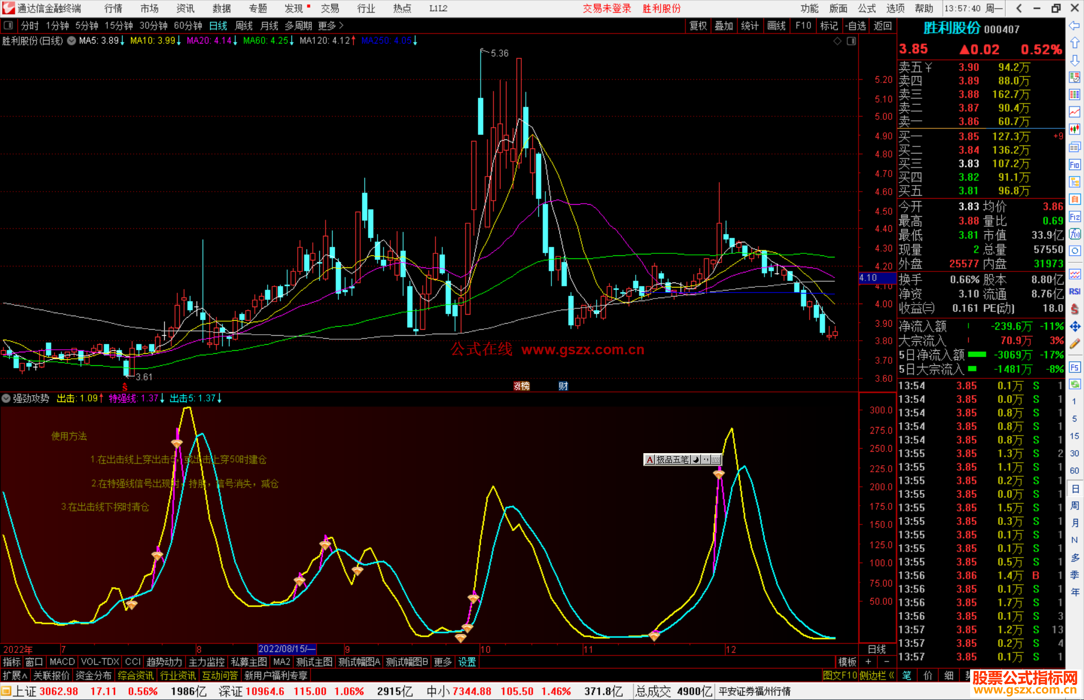The height and width of the screenshot is (700, 1084).
Task: Click the formula f(x) sidebar icon
Action: click(1074, 234)
